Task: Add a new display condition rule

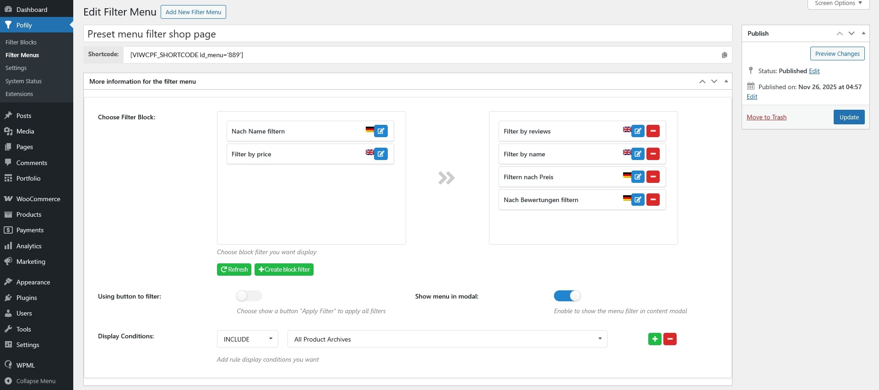Action: (x=655, y=339)
